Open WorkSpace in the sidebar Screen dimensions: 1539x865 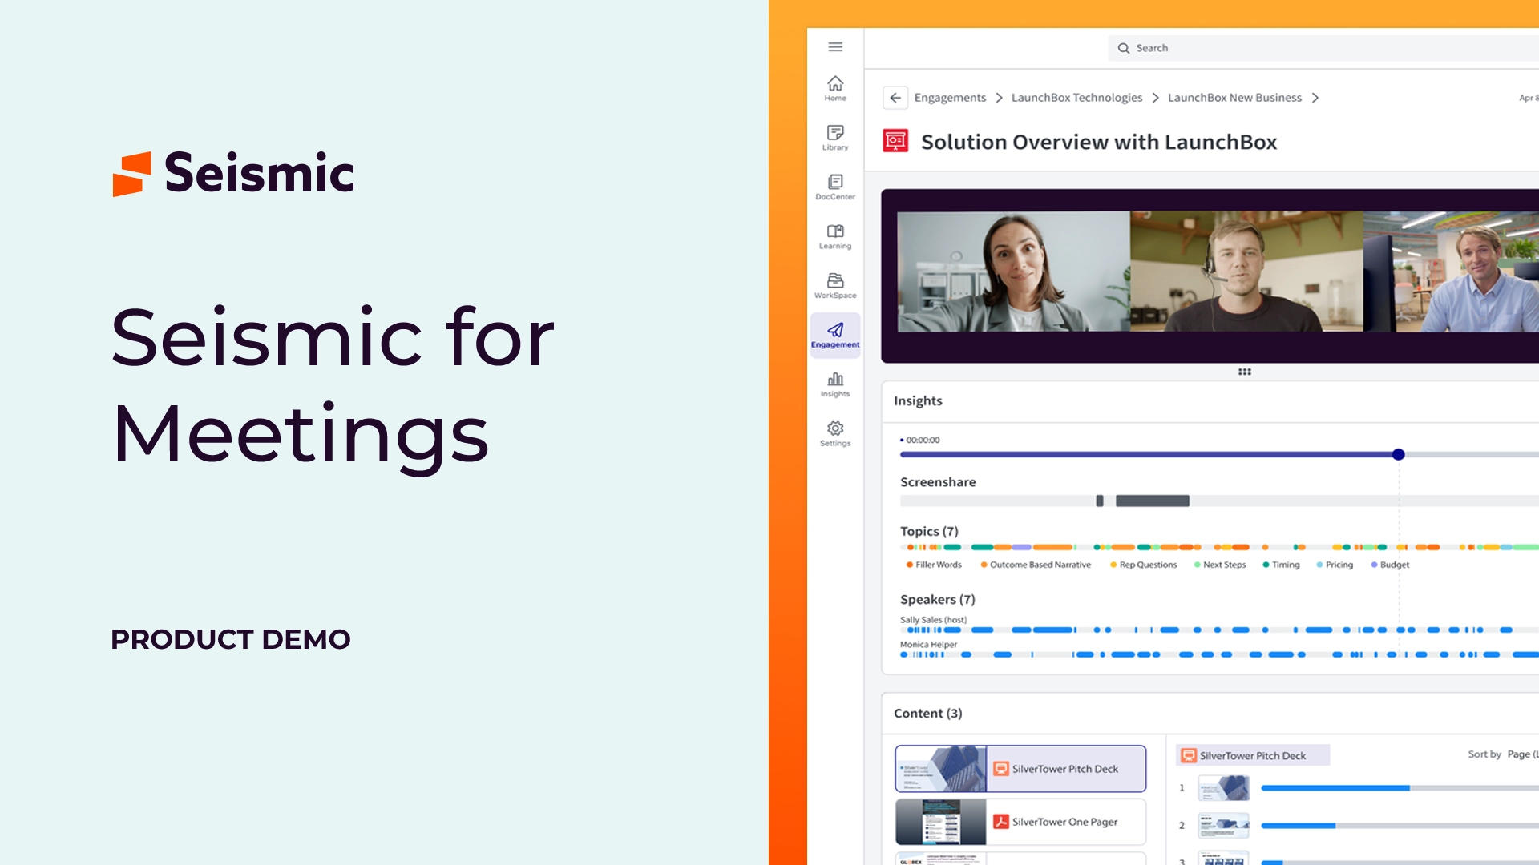(835, 285)
